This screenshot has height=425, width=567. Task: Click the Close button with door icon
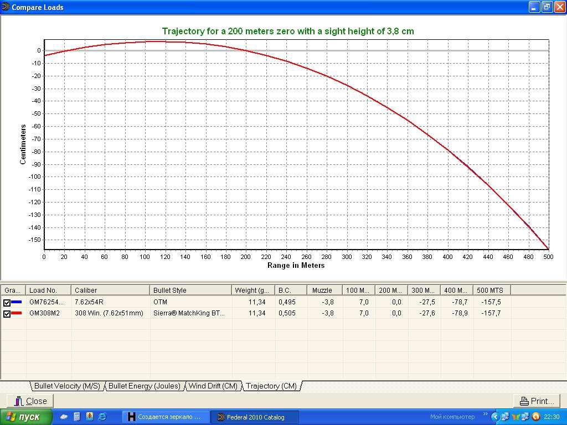(x=30, y=401)
